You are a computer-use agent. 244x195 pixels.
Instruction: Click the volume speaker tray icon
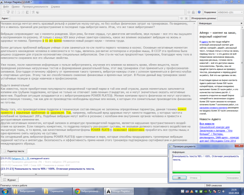point(224,191)
